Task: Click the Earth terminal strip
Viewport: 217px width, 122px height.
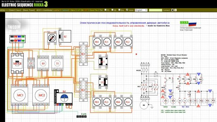Action: tap(81, 117)
